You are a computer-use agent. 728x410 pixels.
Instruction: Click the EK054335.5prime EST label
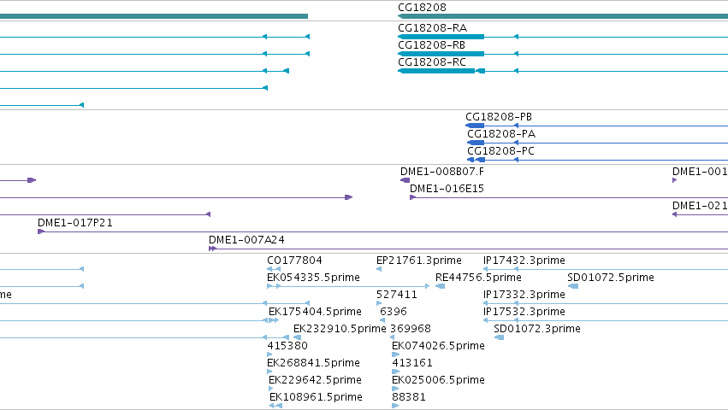313,278
